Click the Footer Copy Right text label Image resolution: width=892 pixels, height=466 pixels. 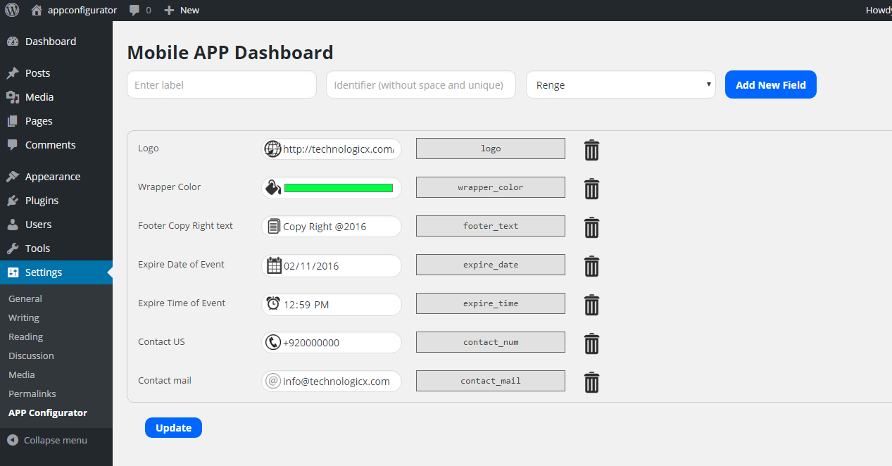coord(185,226)
